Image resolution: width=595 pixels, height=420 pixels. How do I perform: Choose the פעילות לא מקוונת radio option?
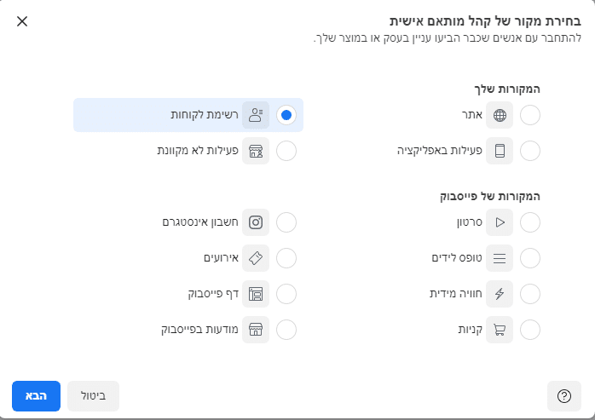point(286,151)
